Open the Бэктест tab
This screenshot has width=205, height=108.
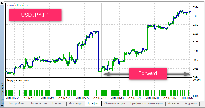[58, 103]
